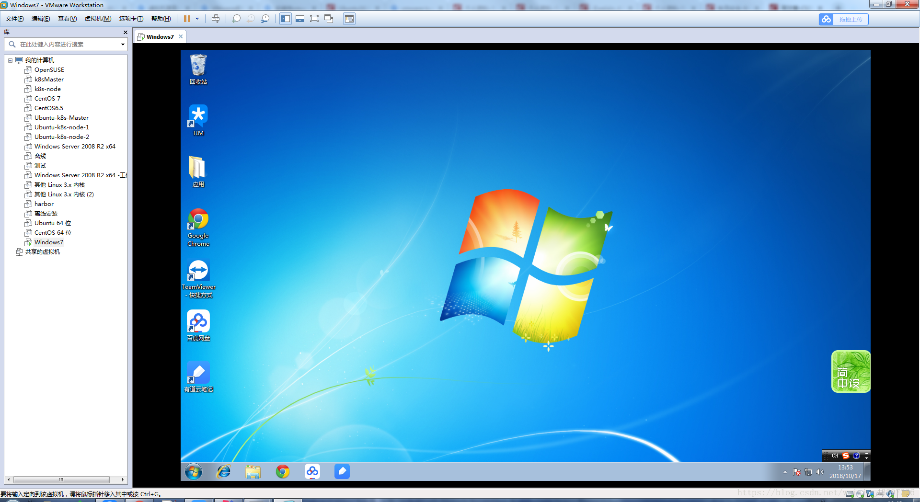Click the 拖拽上传 upload button
Image resolution: width=920 pixels, height=502 pixels.
point(843,19)
